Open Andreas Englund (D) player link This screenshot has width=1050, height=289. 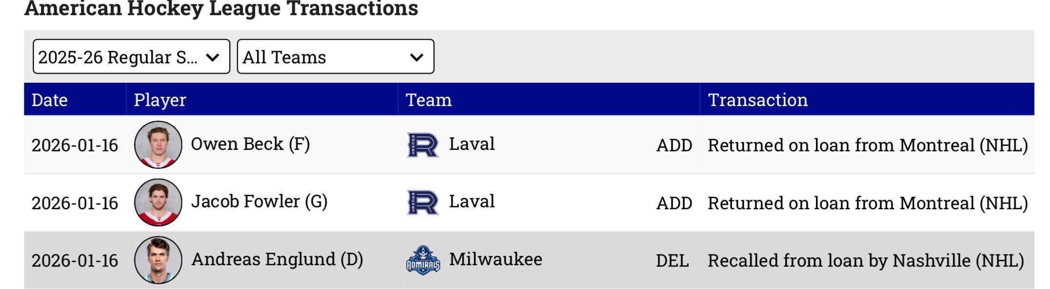[277, 259]
